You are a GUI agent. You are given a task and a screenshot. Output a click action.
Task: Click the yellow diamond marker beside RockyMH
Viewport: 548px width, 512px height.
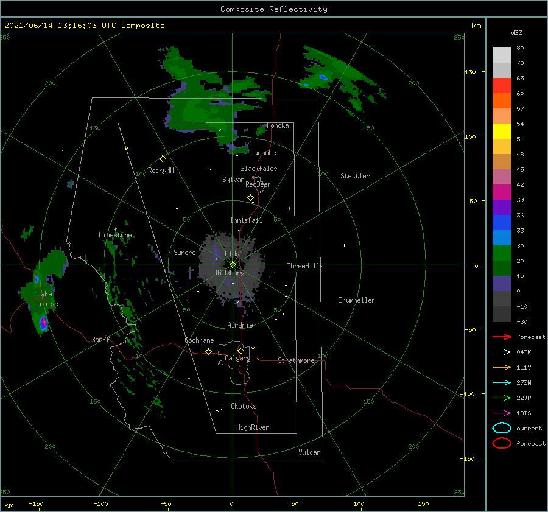[x=163, y=159]
